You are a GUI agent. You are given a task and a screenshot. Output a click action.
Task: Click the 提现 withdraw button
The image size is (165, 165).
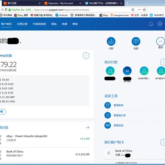2,111
